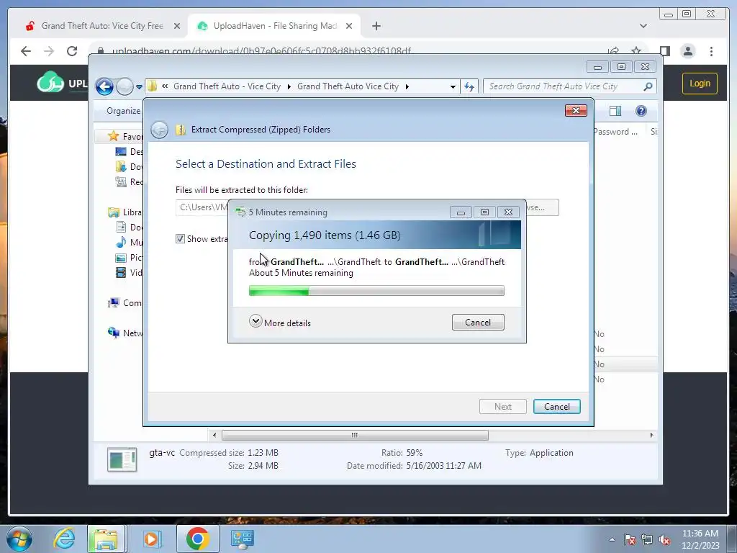The height and width of the screenshot is (553, 737).
Task: Toggle Show extracted files checkbox
Action: pos(180,239)
